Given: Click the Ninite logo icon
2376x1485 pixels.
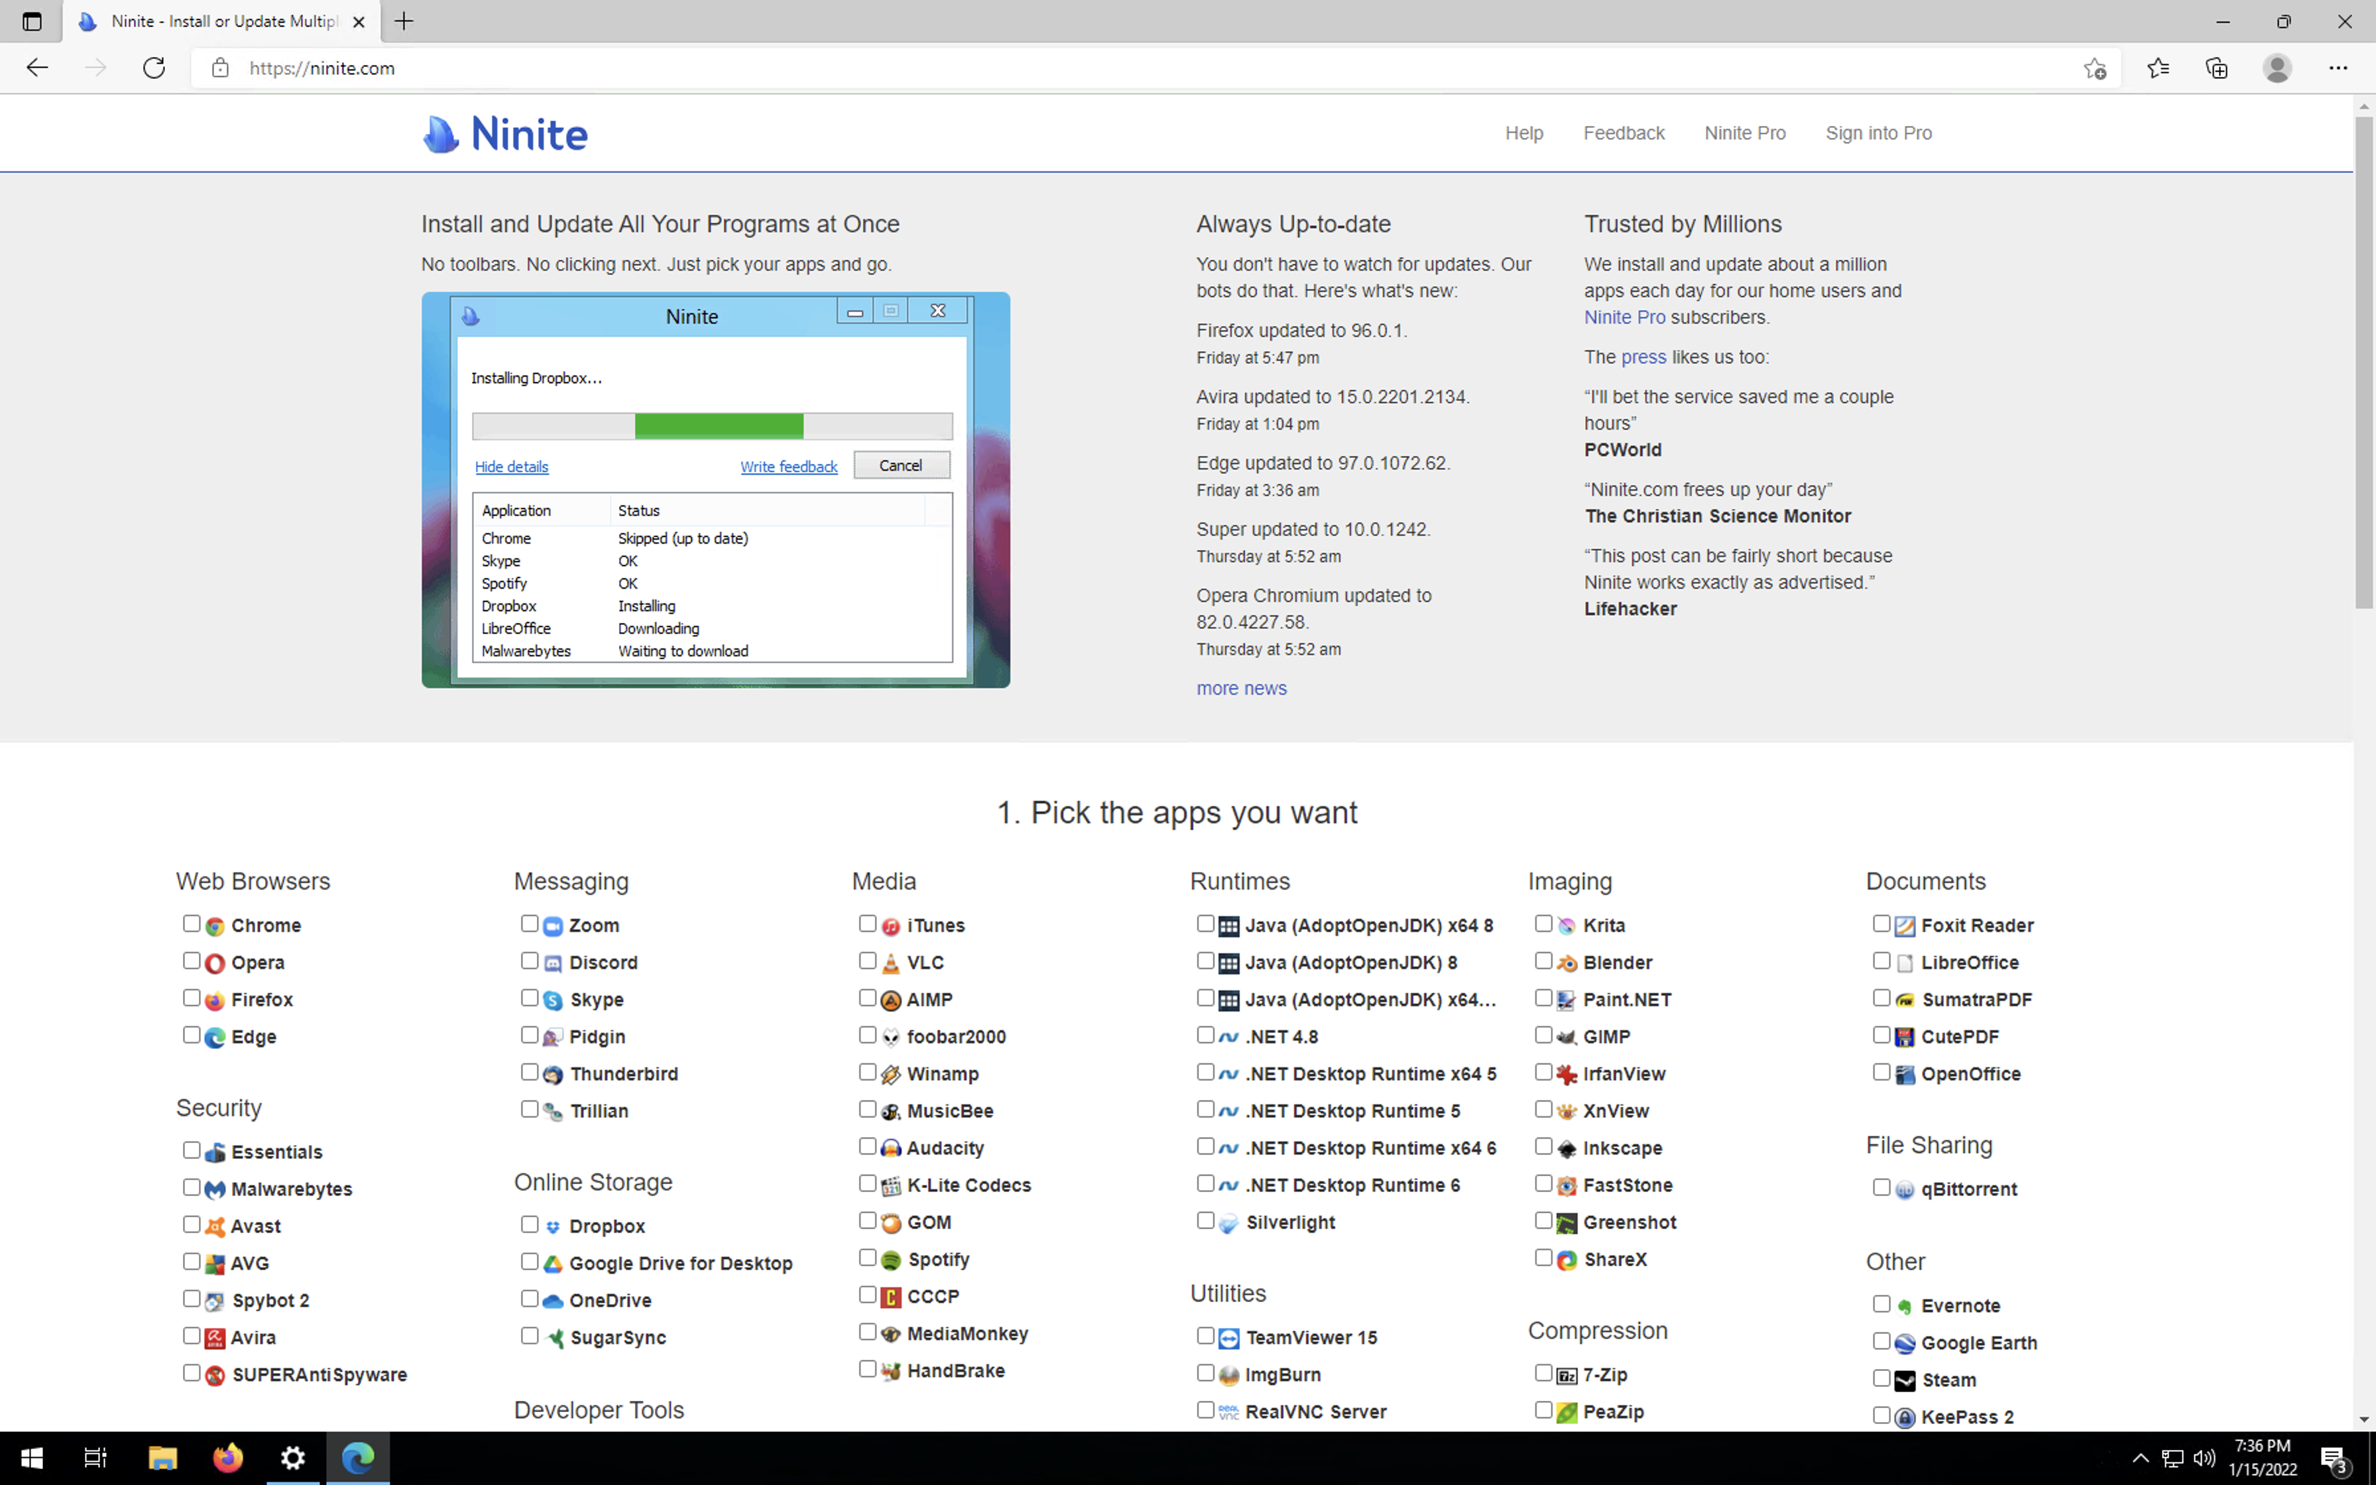Looking at the screenshot, I should coord(441,133).
